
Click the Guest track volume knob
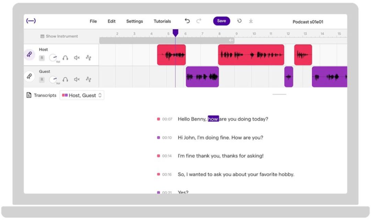(53, 80)
